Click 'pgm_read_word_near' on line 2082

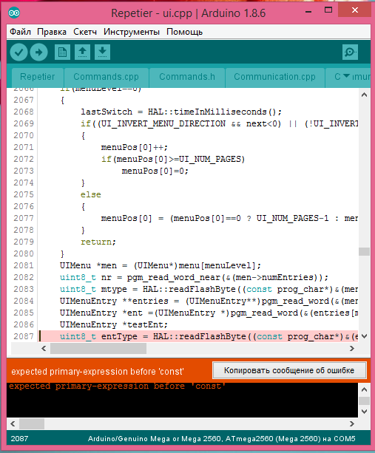tap(174, 278)
